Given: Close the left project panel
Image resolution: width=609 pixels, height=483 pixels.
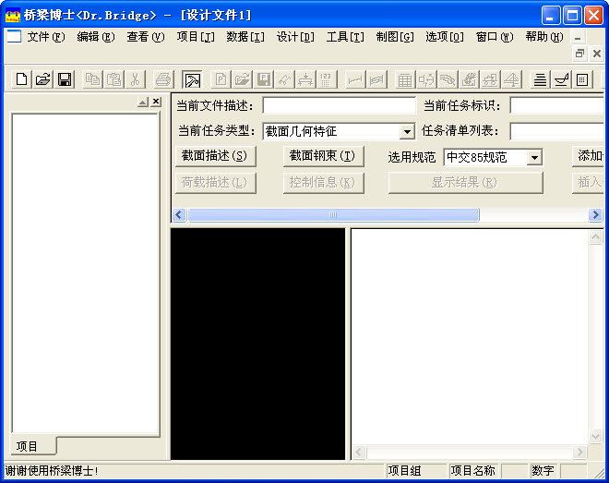Looking at the screenshot, I should tap(156, 102).
